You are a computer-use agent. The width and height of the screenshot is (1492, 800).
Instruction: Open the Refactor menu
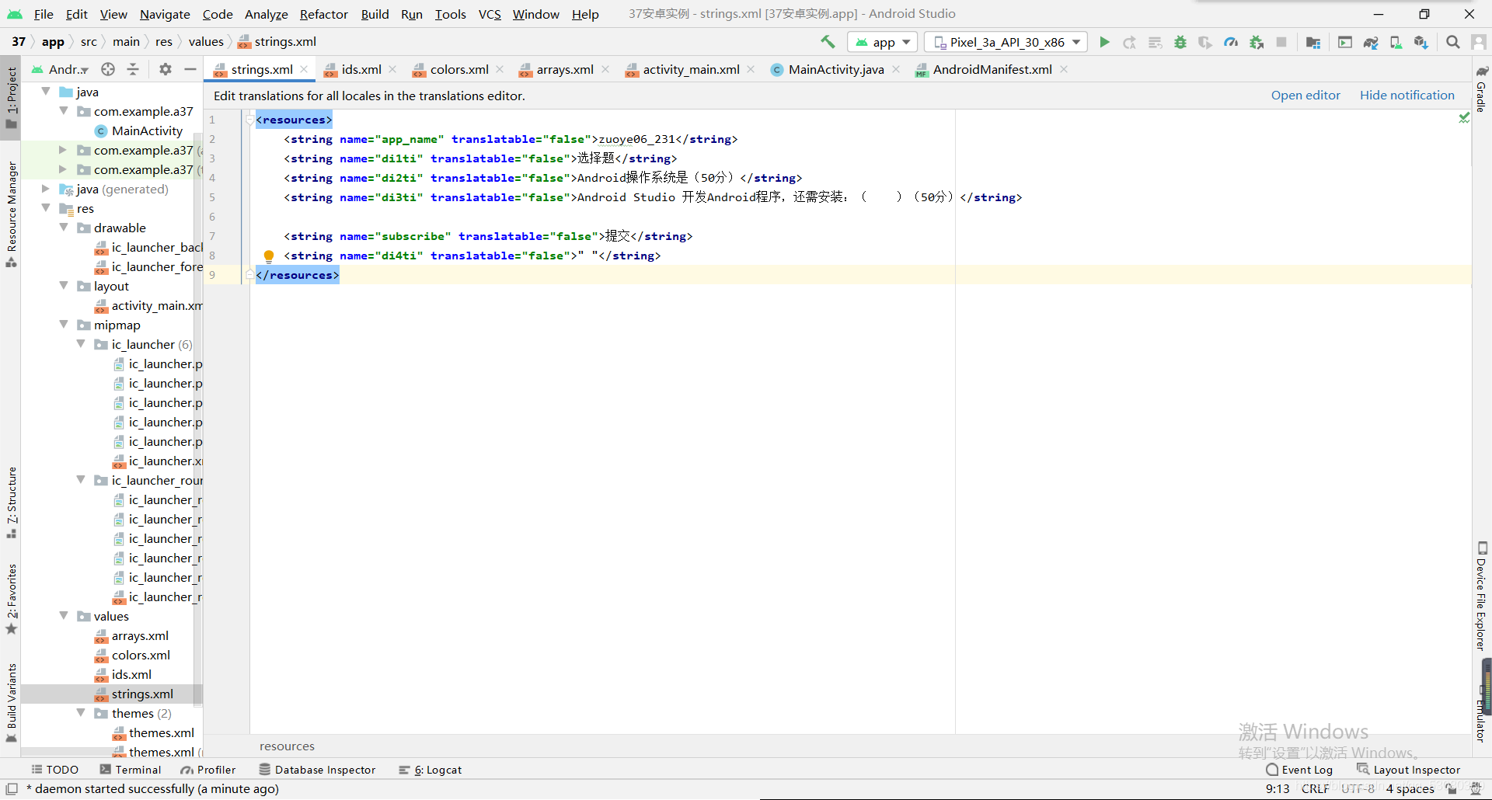point(323,14)
